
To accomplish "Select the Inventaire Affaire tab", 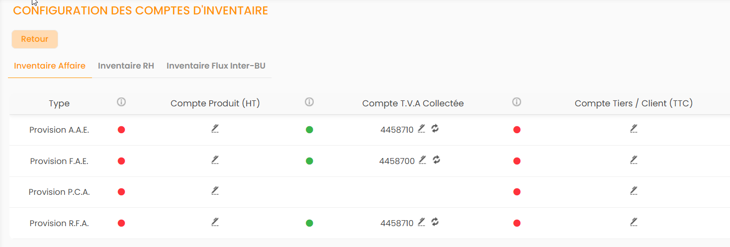I will (50, 66).
